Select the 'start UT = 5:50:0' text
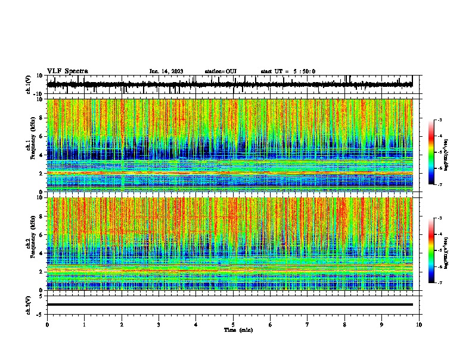 click(288, 71)
